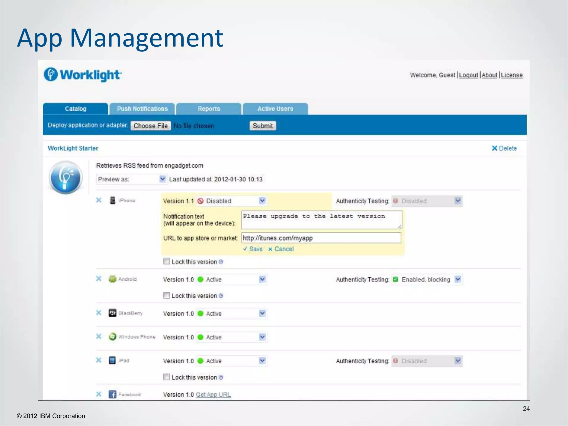
Task: Click the Choose File button
Action: (151, 126)
